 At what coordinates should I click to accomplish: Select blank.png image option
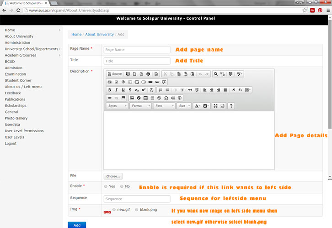(137, 210)
